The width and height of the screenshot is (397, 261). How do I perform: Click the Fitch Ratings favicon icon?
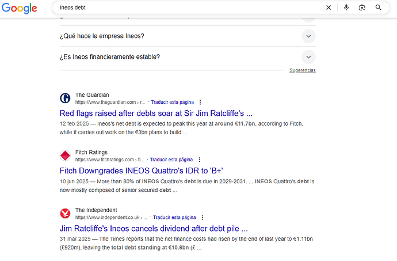click(65, 156)
